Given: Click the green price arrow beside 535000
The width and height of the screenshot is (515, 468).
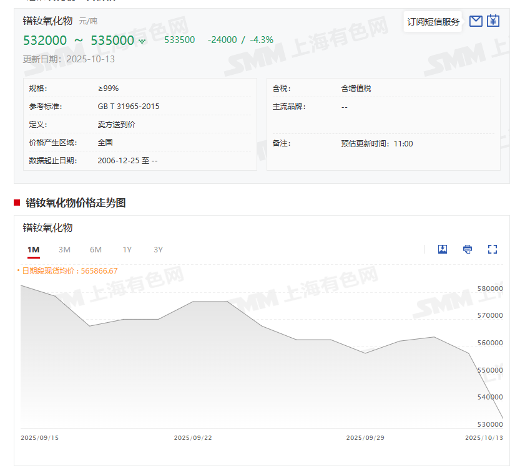Looking at the screenshot, I should click(142, 41).
